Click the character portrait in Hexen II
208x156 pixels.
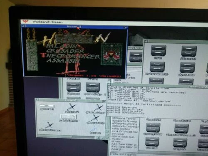click(x=112, y=54)
